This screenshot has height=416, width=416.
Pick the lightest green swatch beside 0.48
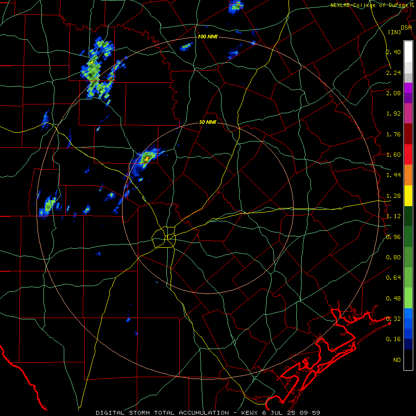408,298
